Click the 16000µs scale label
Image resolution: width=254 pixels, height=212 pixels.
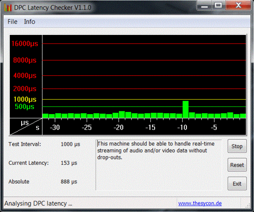(25, 43)
